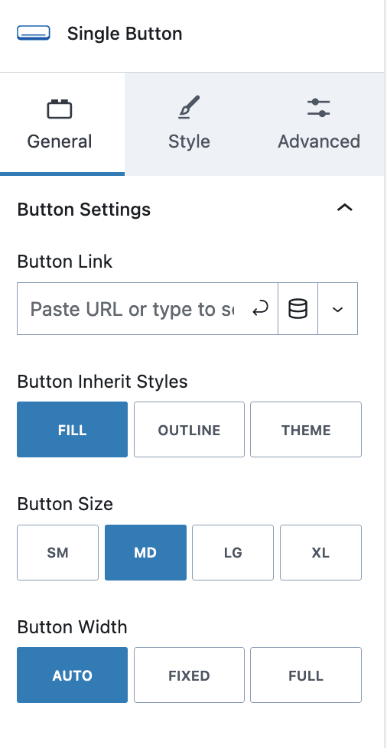Select THEME inherit style
The width and height of the screenshot is (387, 748).
coord(306,430)
